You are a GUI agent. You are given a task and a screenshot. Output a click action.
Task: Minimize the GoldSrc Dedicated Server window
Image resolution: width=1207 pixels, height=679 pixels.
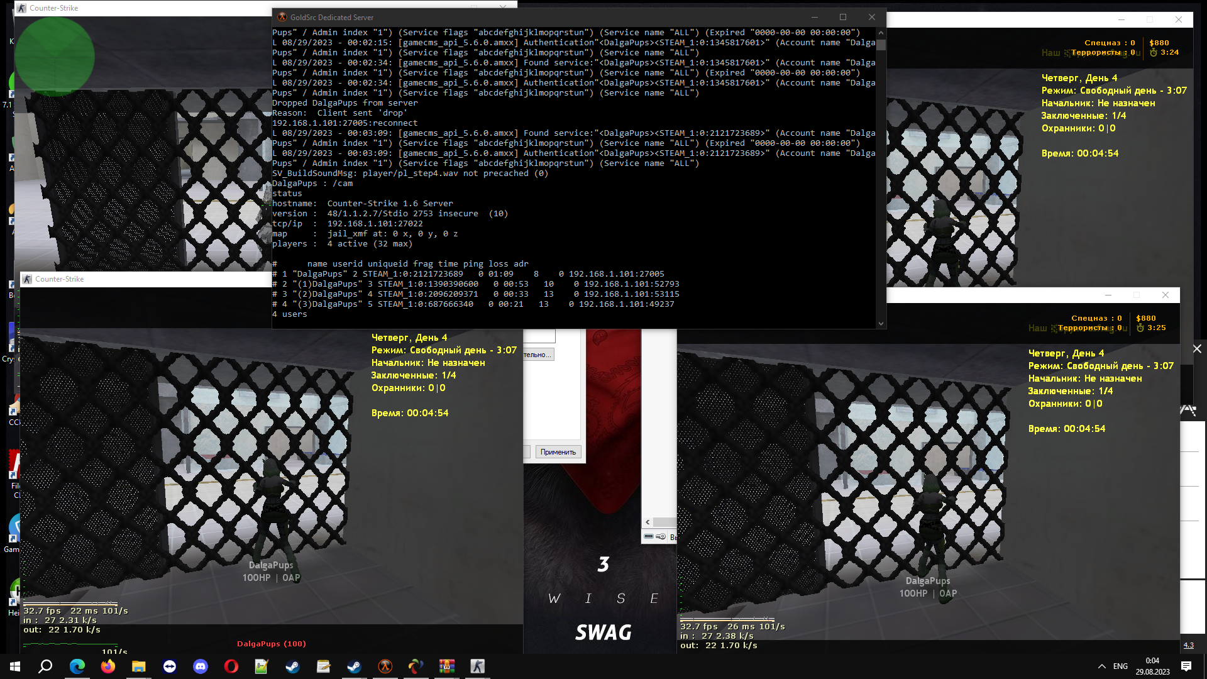pos(815,17)
